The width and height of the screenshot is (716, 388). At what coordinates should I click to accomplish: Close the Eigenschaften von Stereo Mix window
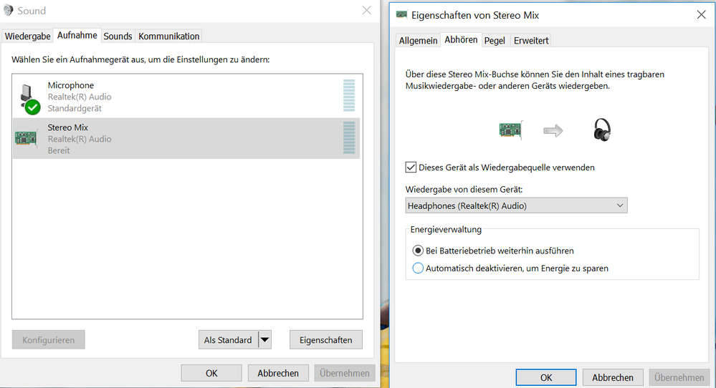700,14
